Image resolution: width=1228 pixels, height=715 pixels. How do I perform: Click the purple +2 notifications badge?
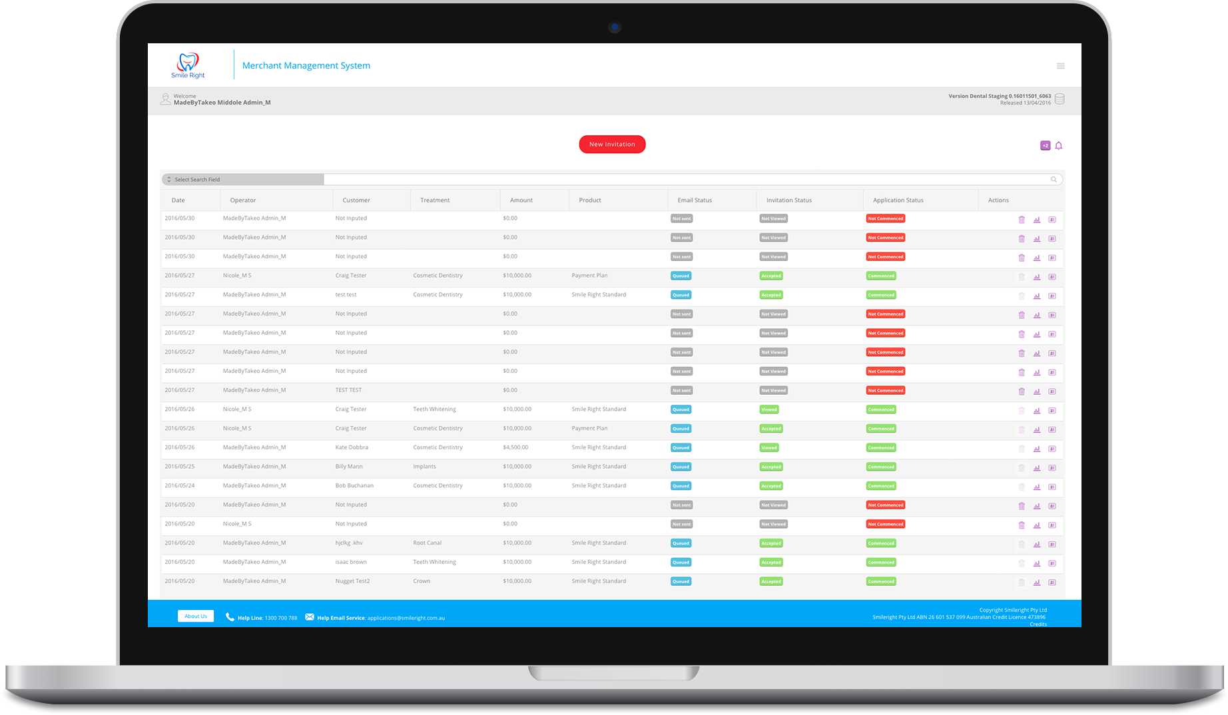coord(1045,146)
